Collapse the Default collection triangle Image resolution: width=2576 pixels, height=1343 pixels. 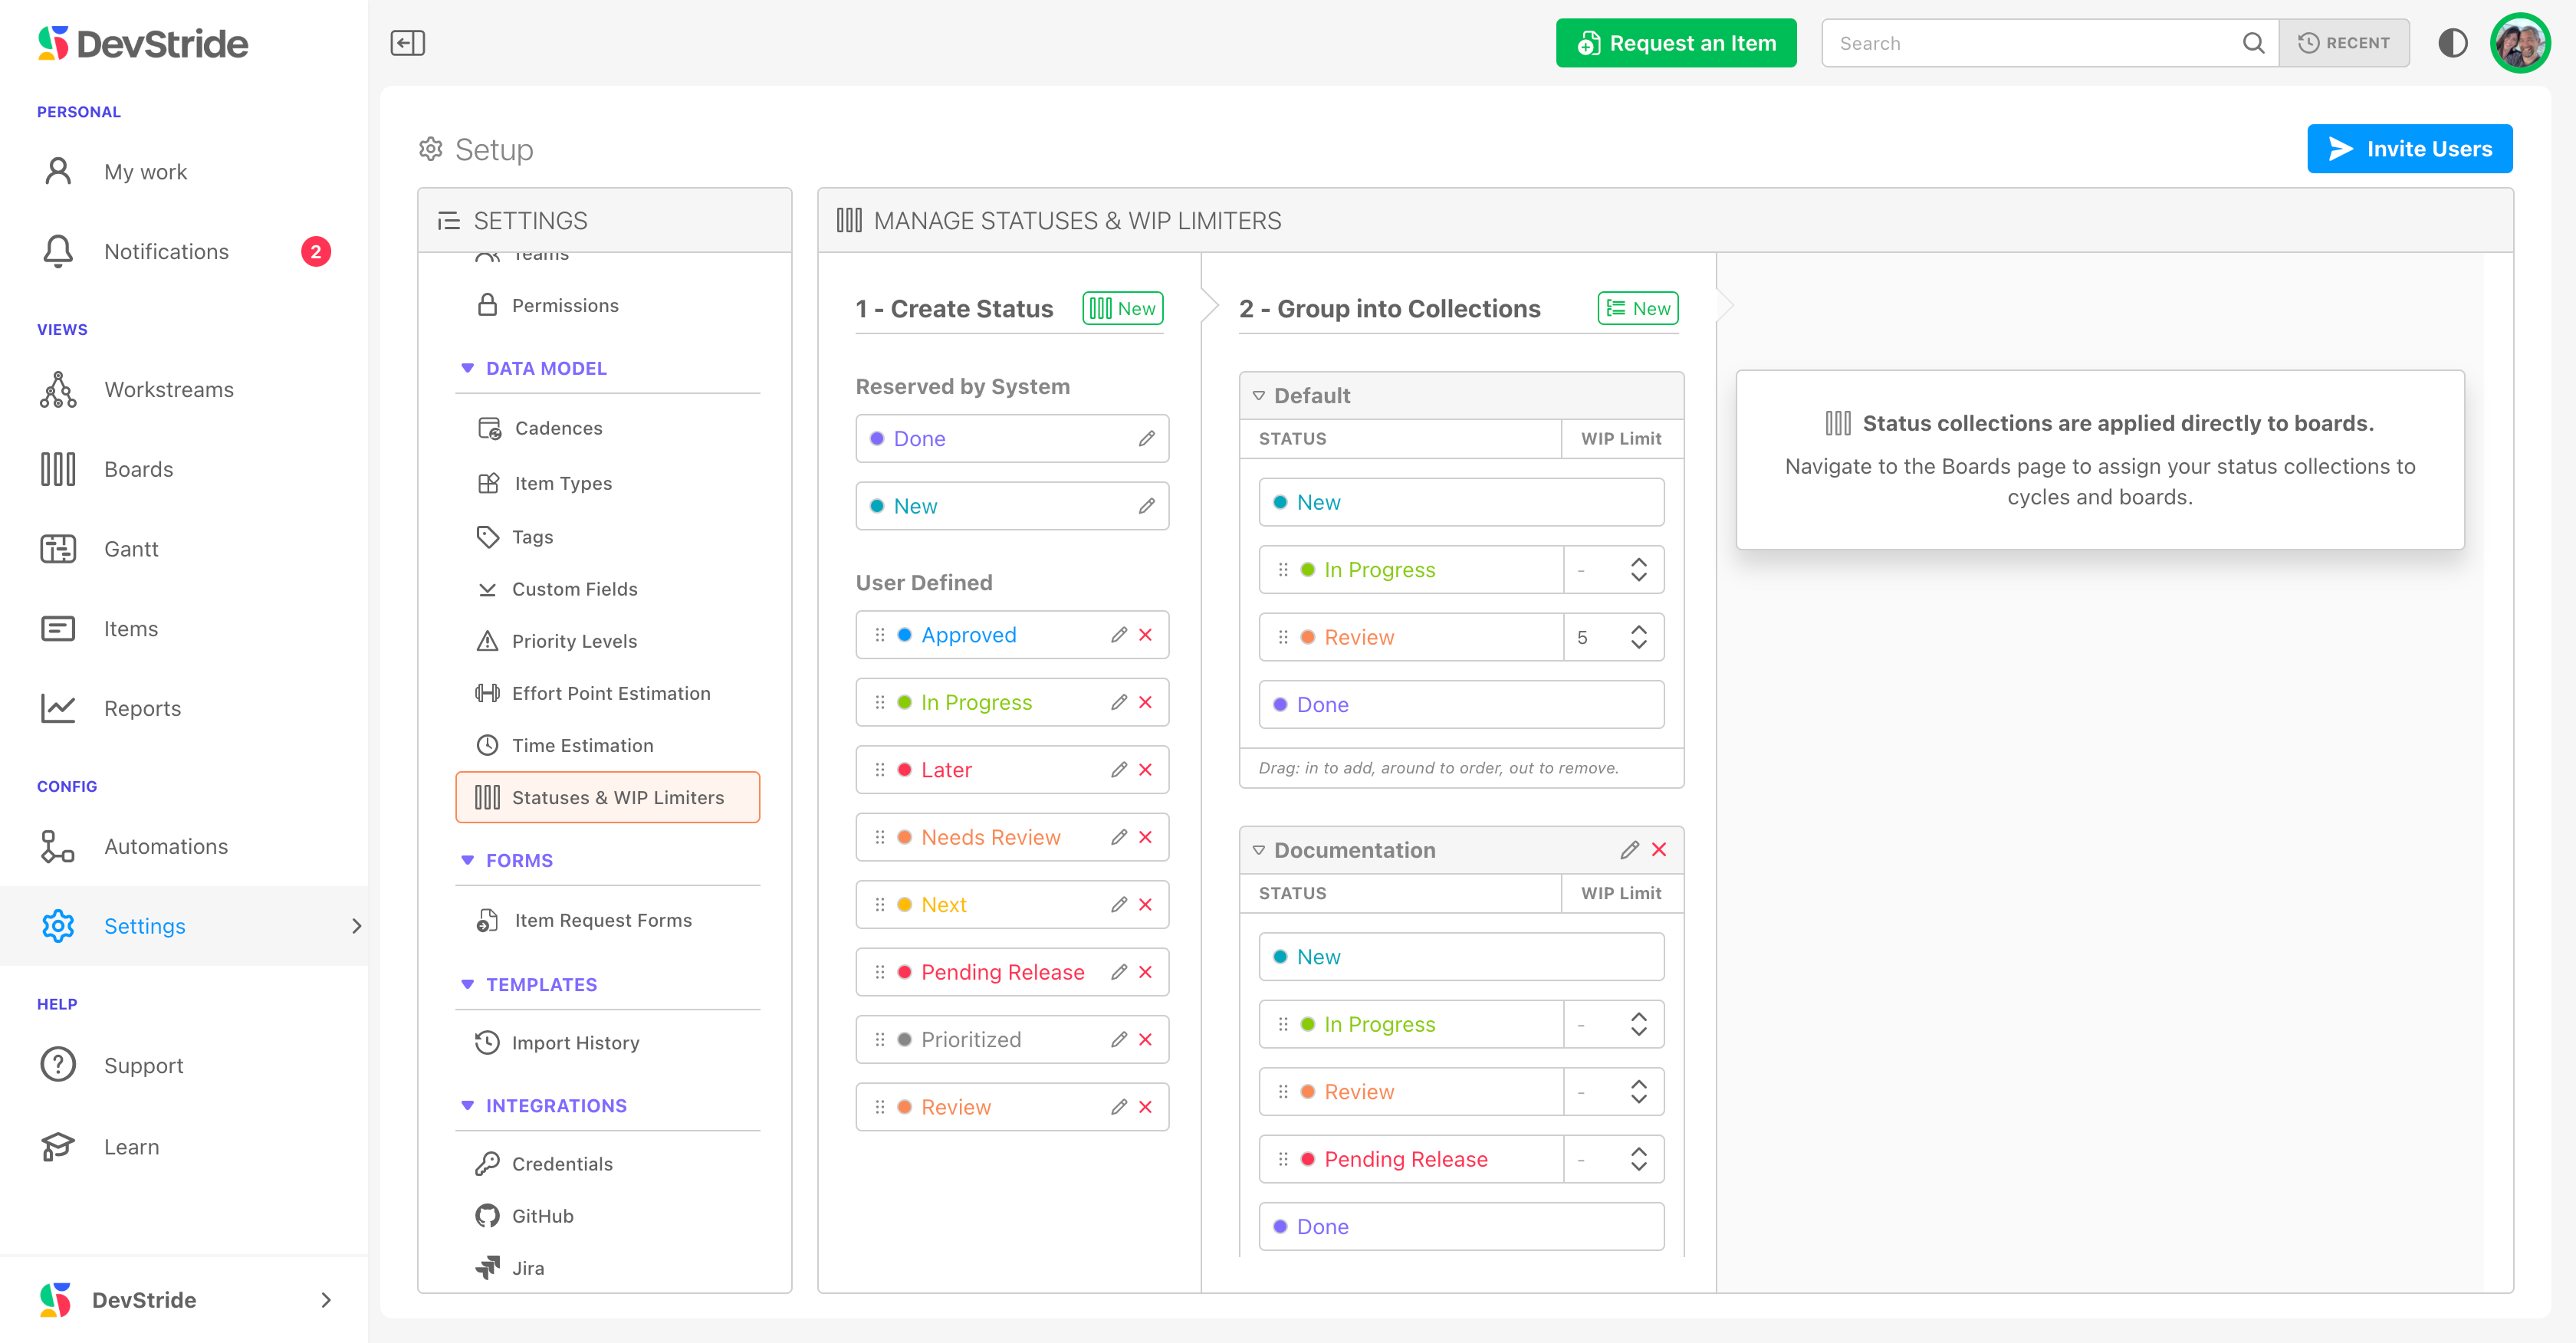(1258, 396)
